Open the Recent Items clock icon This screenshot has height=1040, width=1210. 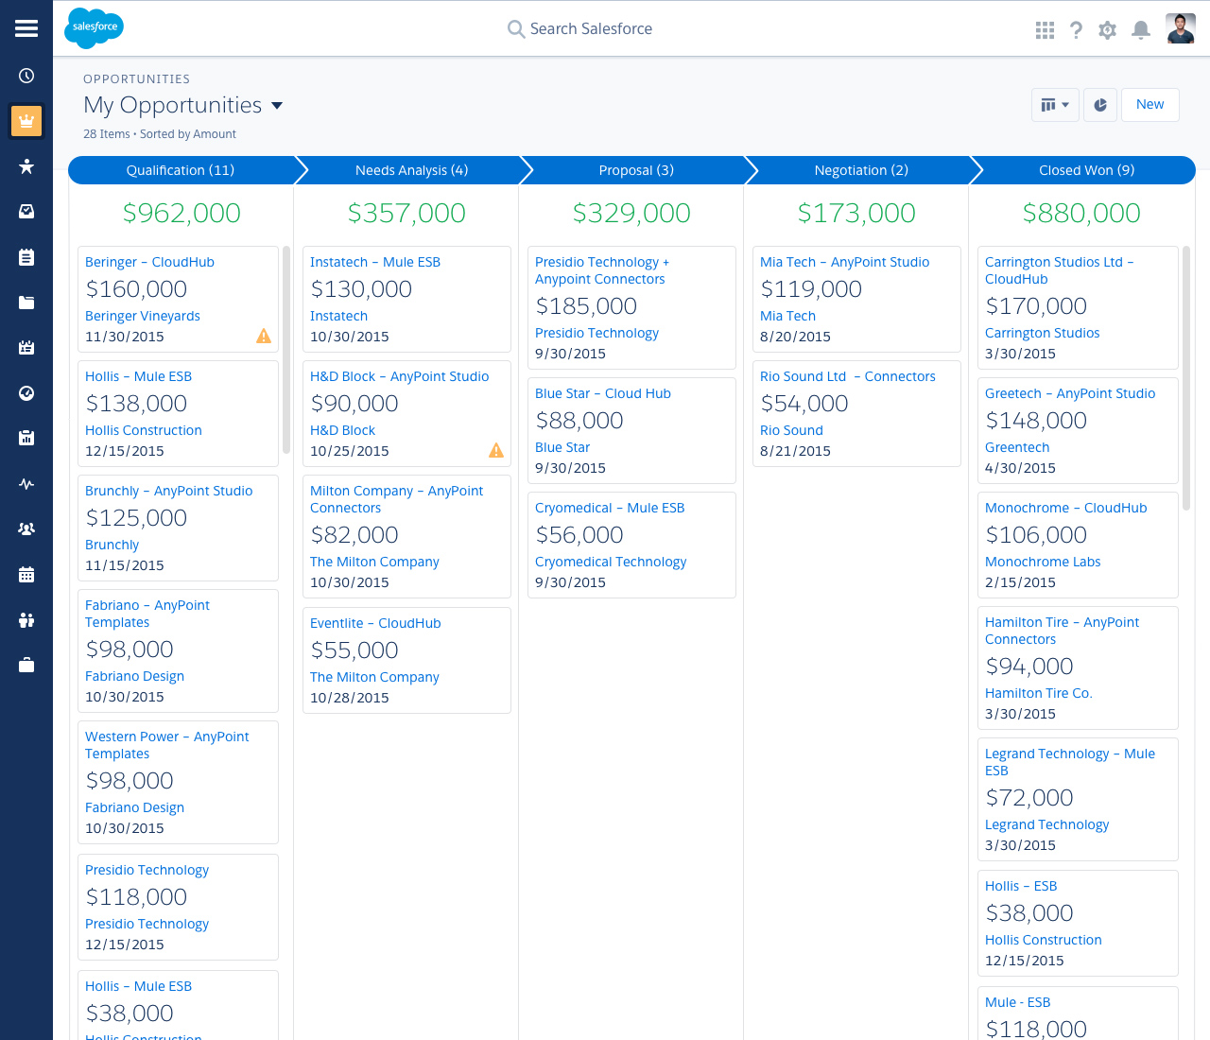[x=26, y=75]
